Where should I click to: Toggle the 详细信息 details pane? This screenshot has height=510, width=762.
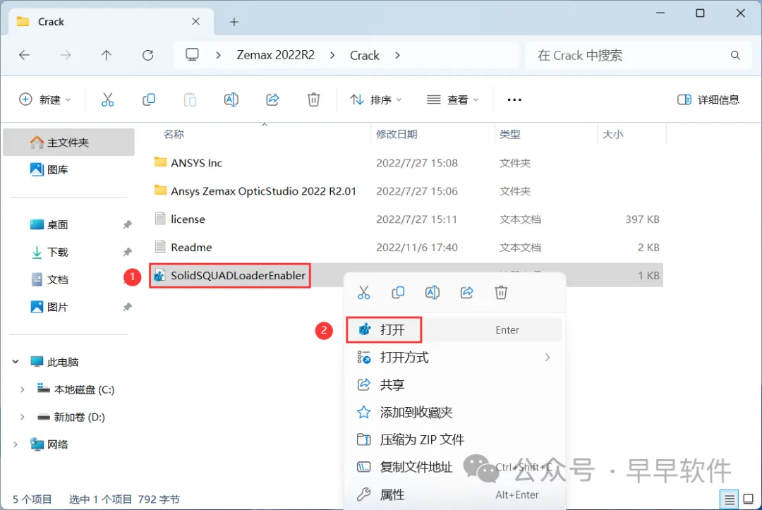click(x=708, y=99)
